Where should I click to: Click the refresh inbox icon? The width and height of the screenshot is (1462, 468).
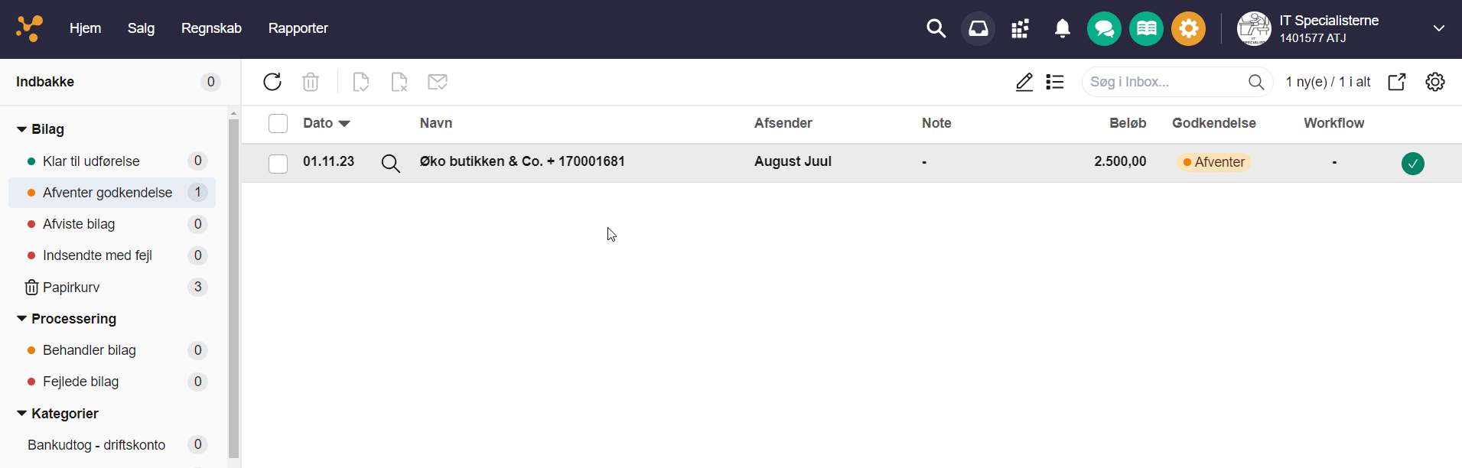coord(272,82)
